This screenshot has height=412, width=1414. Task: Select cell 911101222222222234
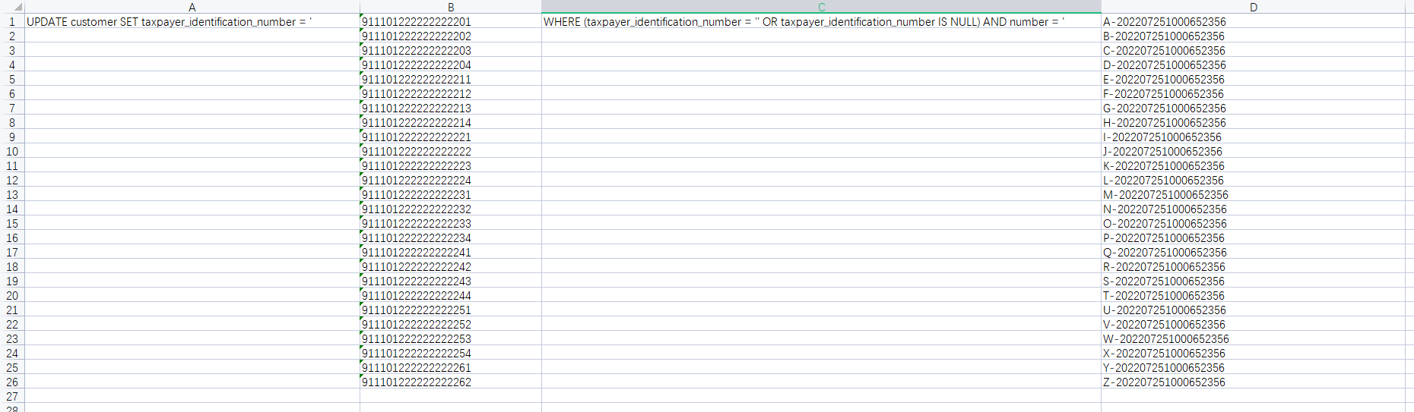(x=451, y=237)
